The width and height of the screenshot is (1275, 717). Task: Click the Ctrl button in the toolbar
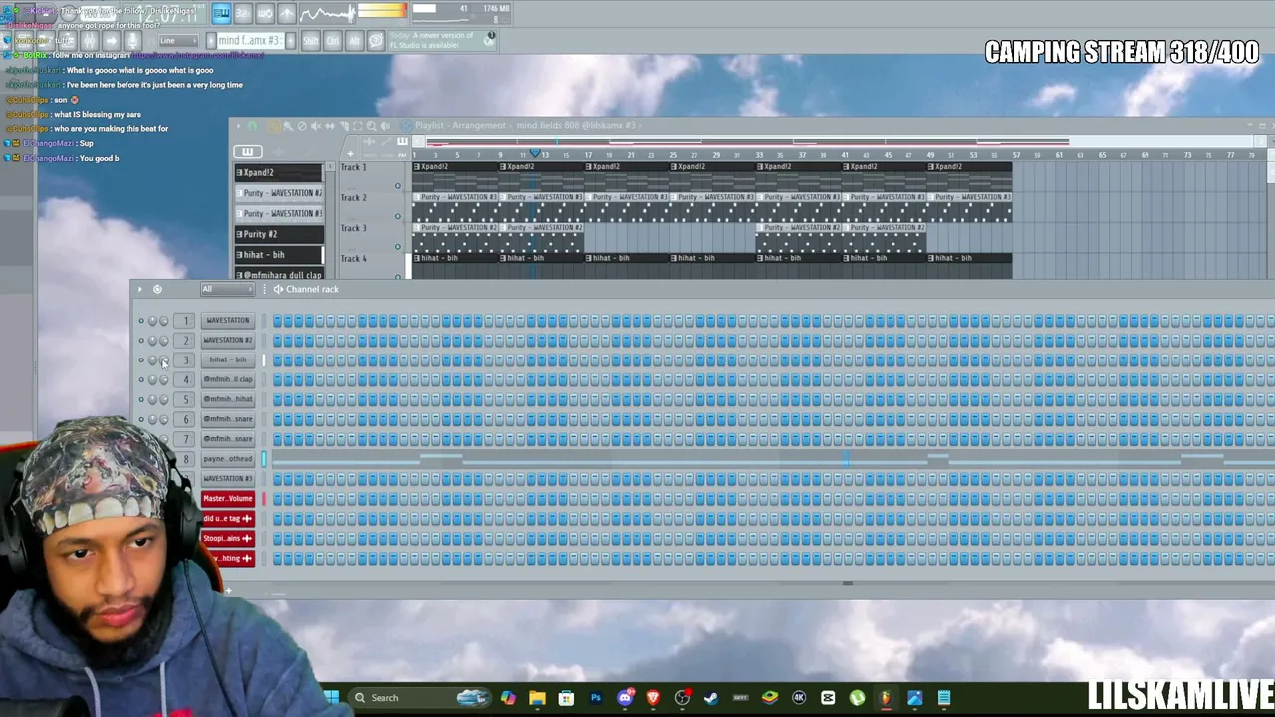(x=332, y=41)
